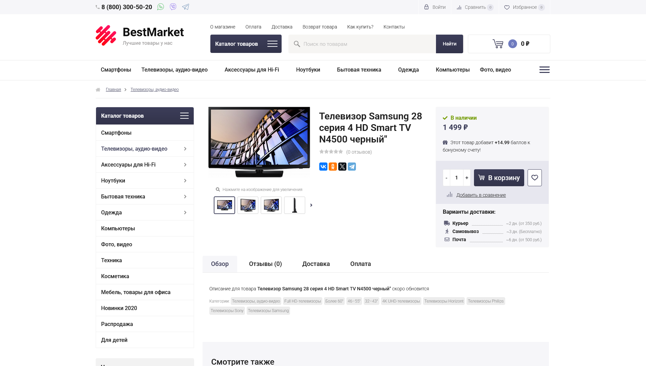Expand Аксессуары для Hi-Fi sidebar category
This screenshot has width=646, height=366.
(x=185, y=165)
